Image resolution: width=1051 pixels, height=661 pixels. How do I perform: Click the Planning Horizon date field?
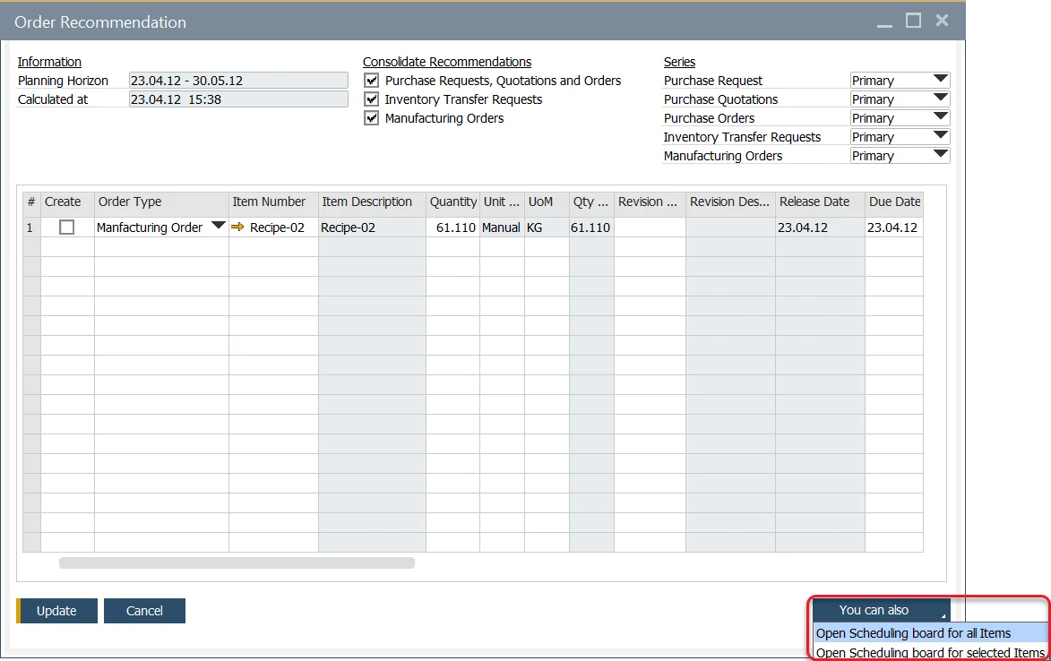237,80
